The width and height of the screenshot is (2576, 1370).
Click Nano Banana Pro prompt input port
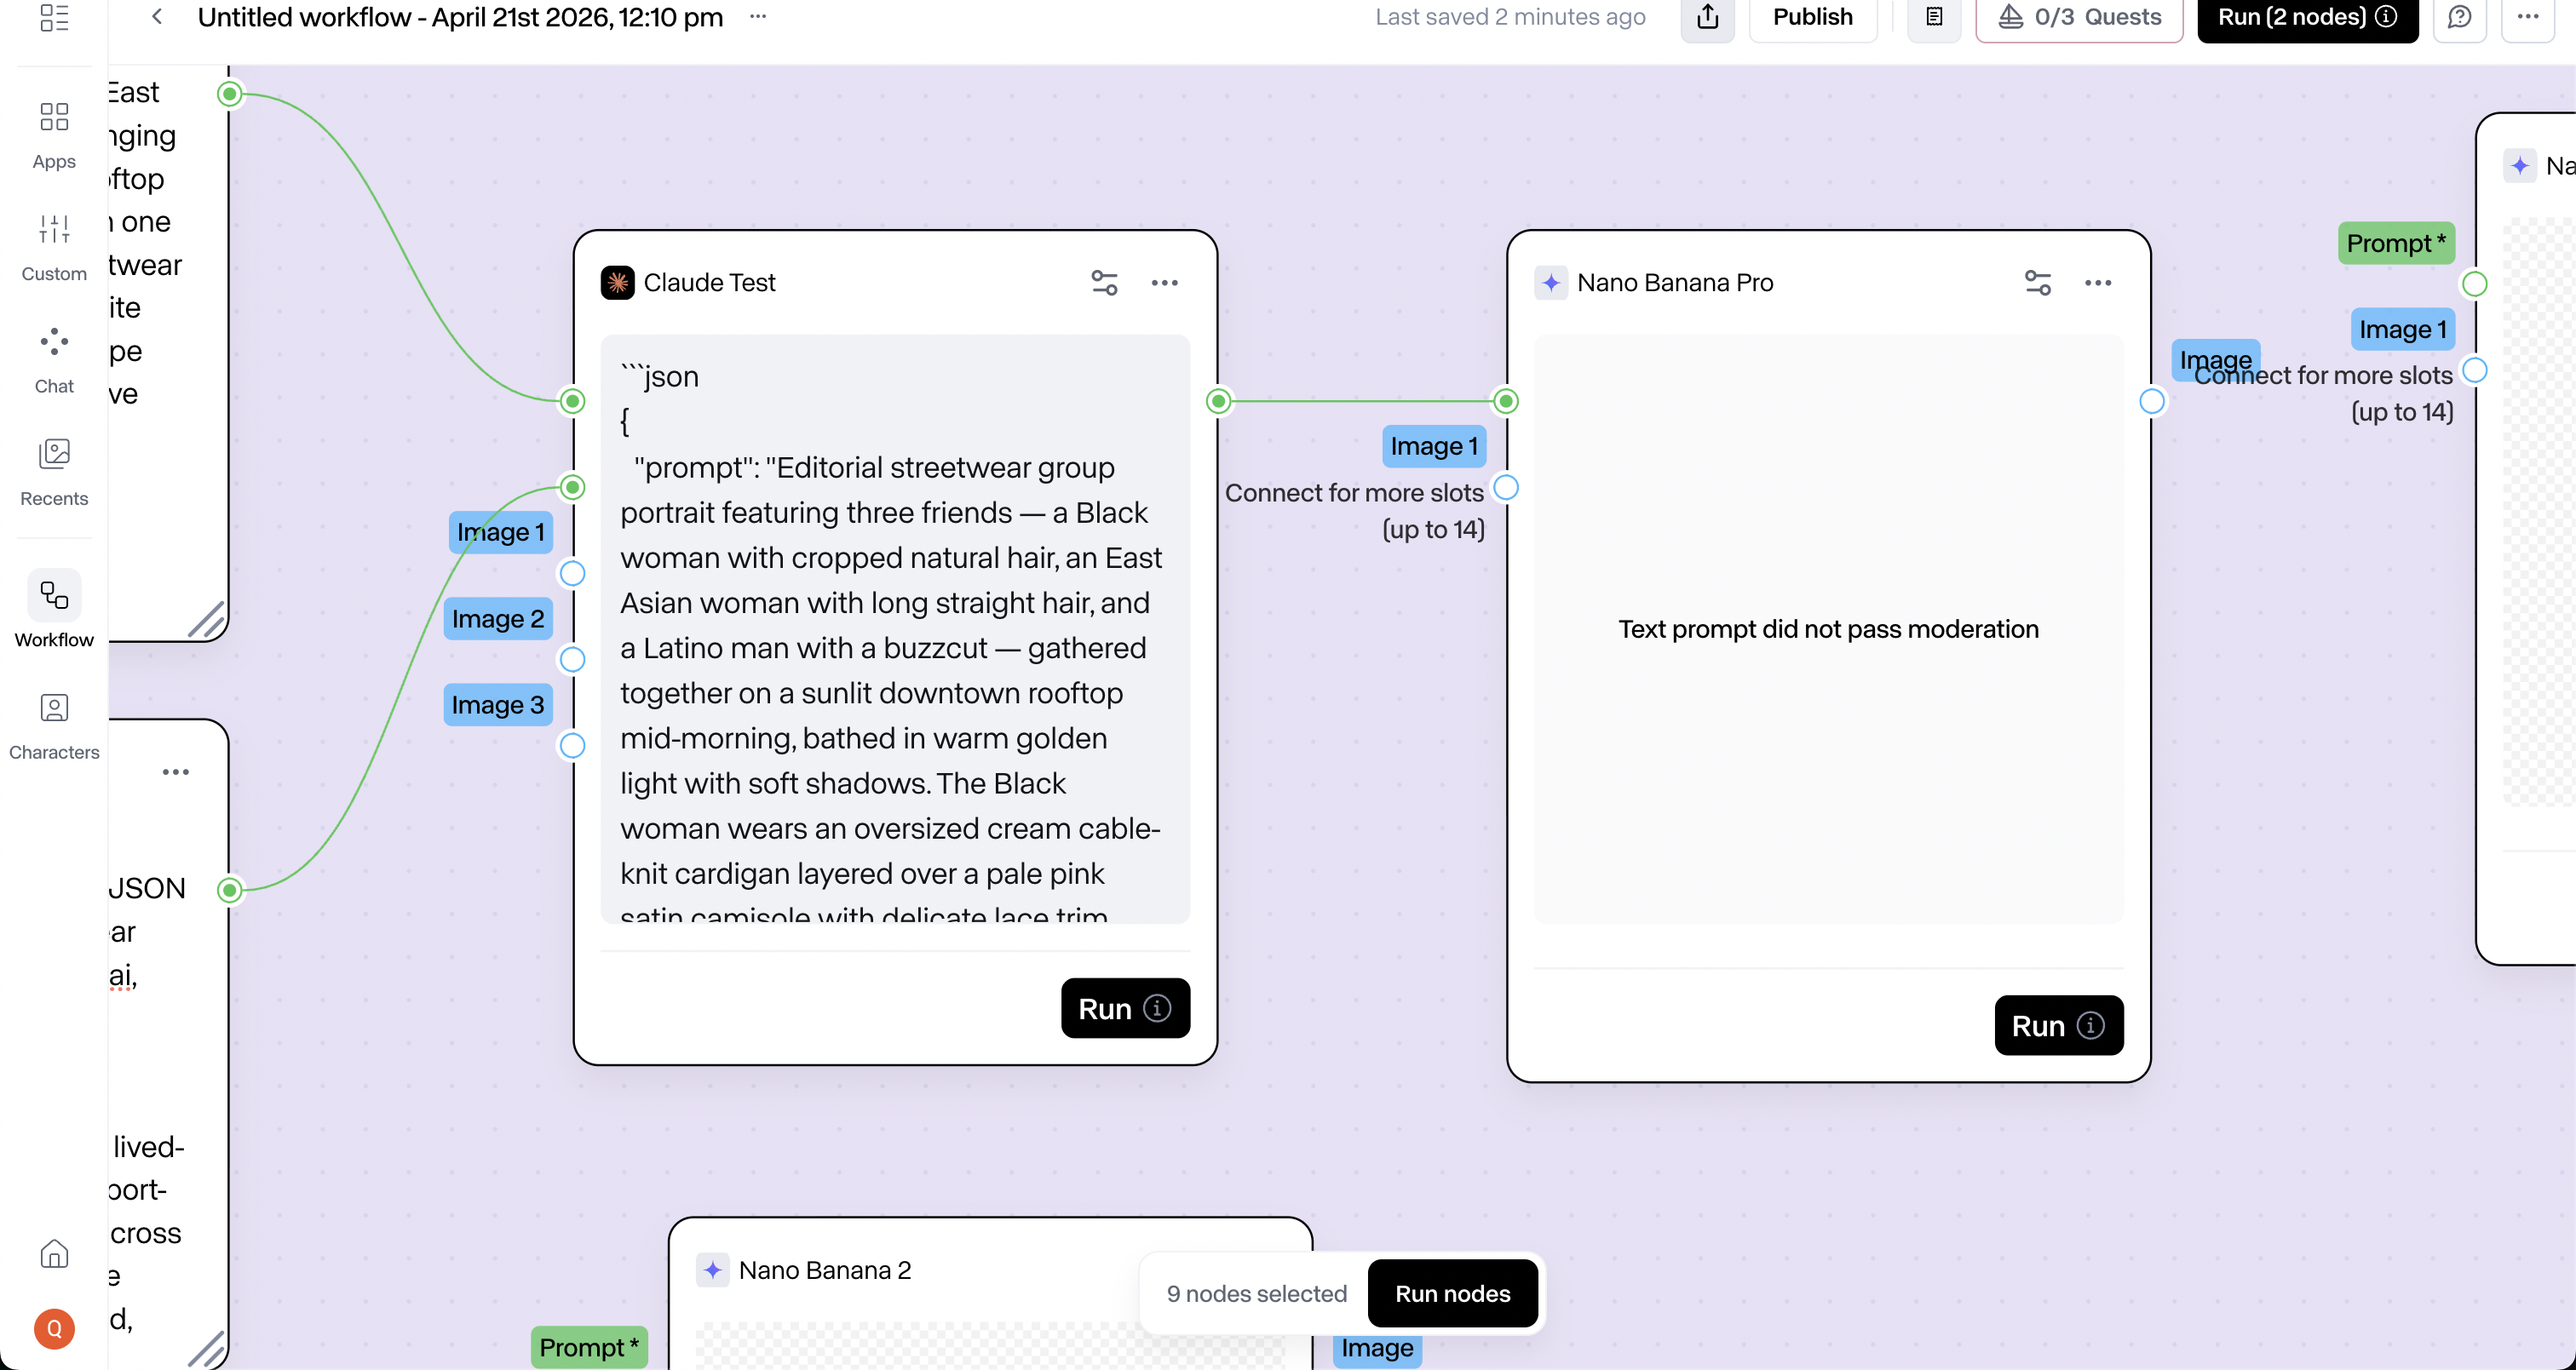[x=1506, y=402]
